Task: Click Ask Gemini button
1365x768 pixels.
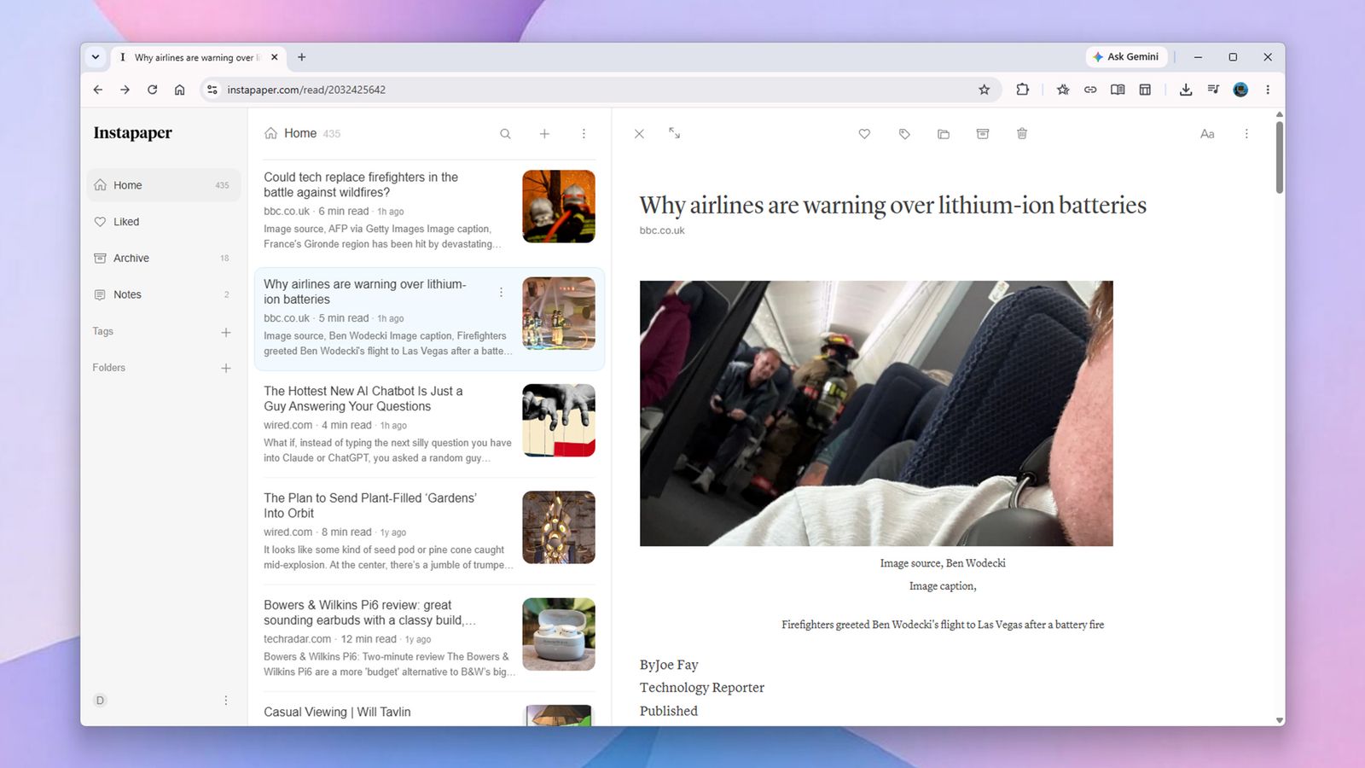Action: click(x=1126, y=57)
